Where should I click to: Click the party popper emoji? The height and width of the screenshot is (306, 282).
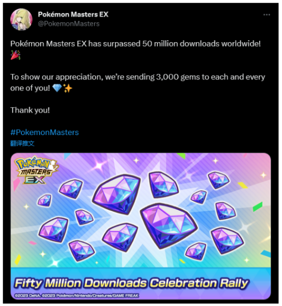point(16,55)
